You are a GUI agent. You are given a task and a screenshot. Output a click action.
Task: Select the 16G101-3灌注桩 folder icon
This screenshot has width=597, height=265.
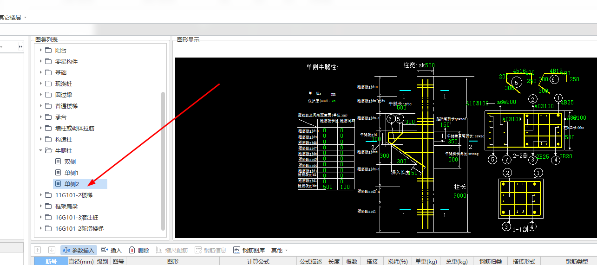(48, 217)
